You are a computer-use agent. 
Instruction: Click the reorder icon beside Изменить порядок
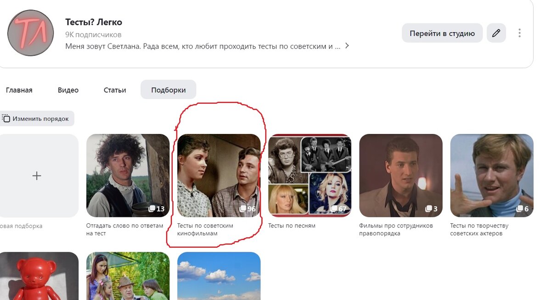(6, 119)
